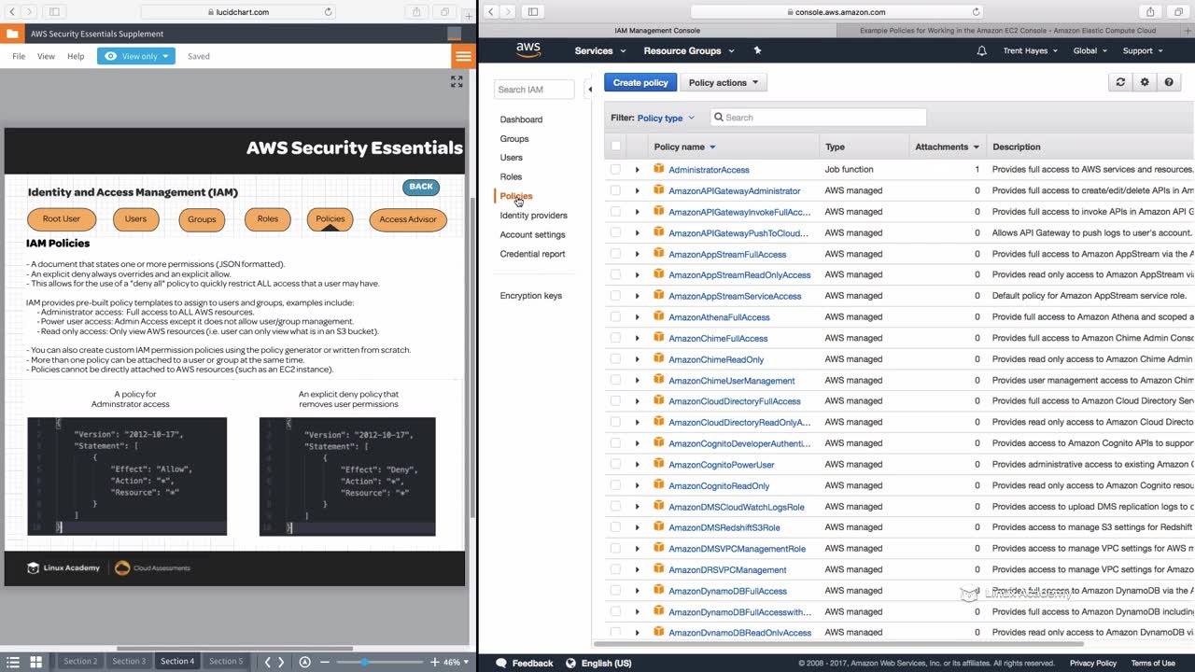Viewport: 1195px width, 672px height.
Task: Open the Trent Hayes account dropdown
Action: coord(1031,50)
